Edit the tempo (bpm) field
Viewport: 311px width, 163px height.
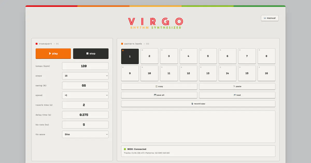point(85,66)
